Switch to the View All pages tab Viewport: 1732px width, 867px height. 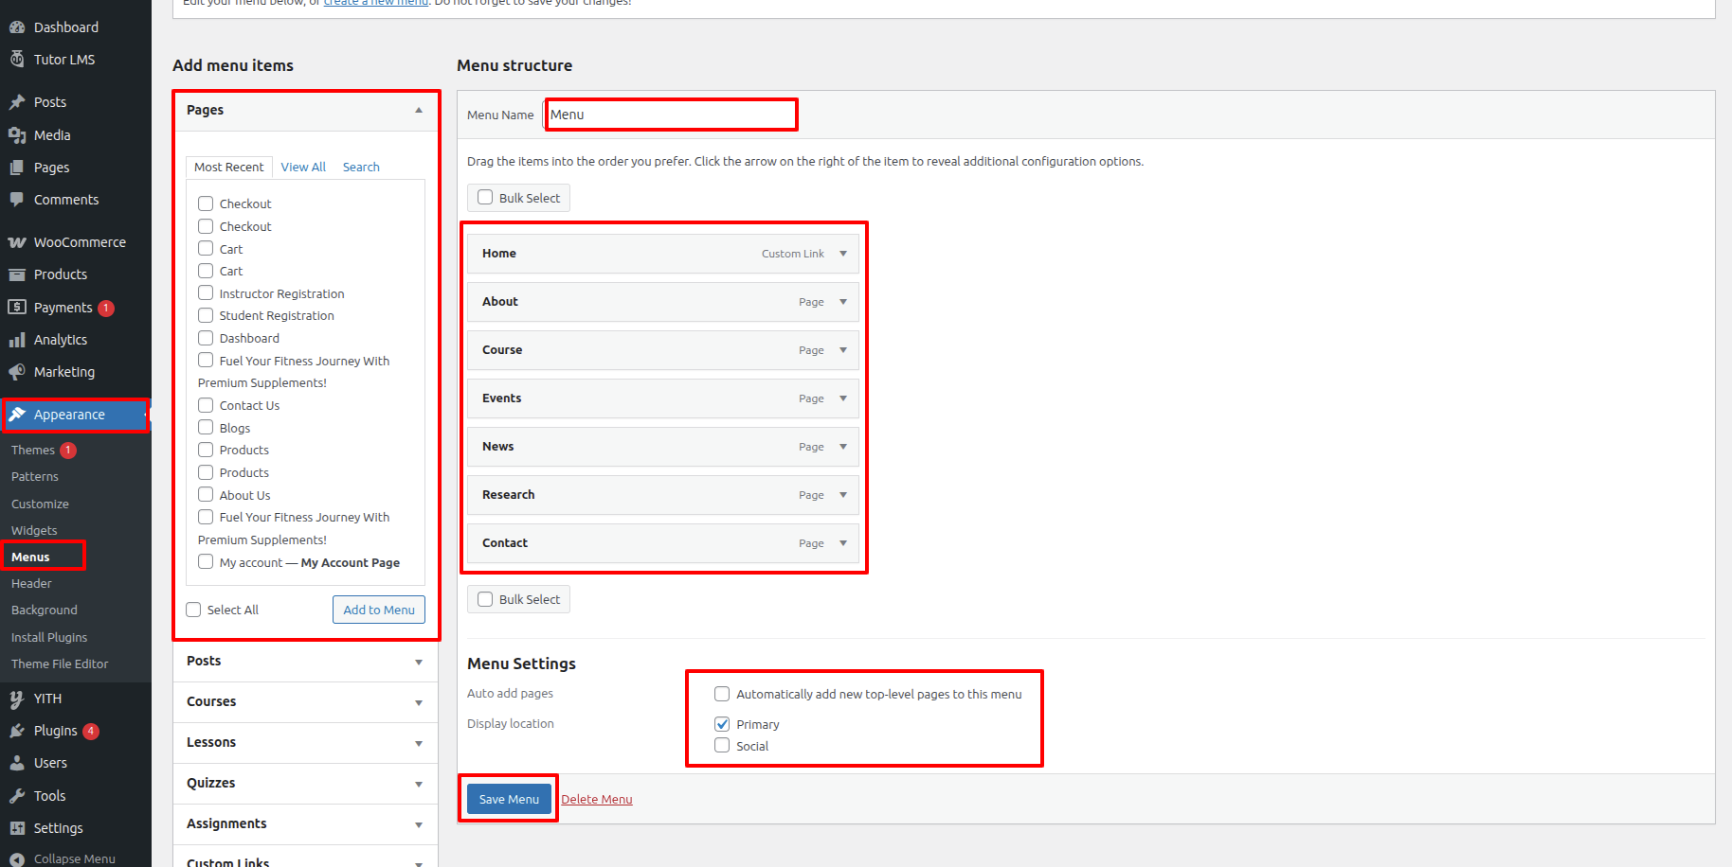point(303,168)
